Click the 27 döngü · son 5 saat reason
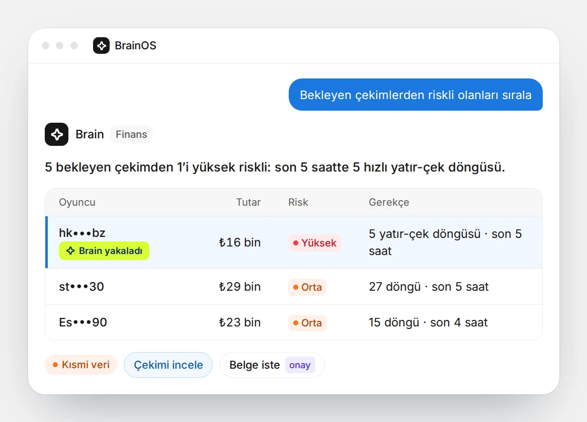The height and width of the screenshot is (422, 587). (429, 287)
